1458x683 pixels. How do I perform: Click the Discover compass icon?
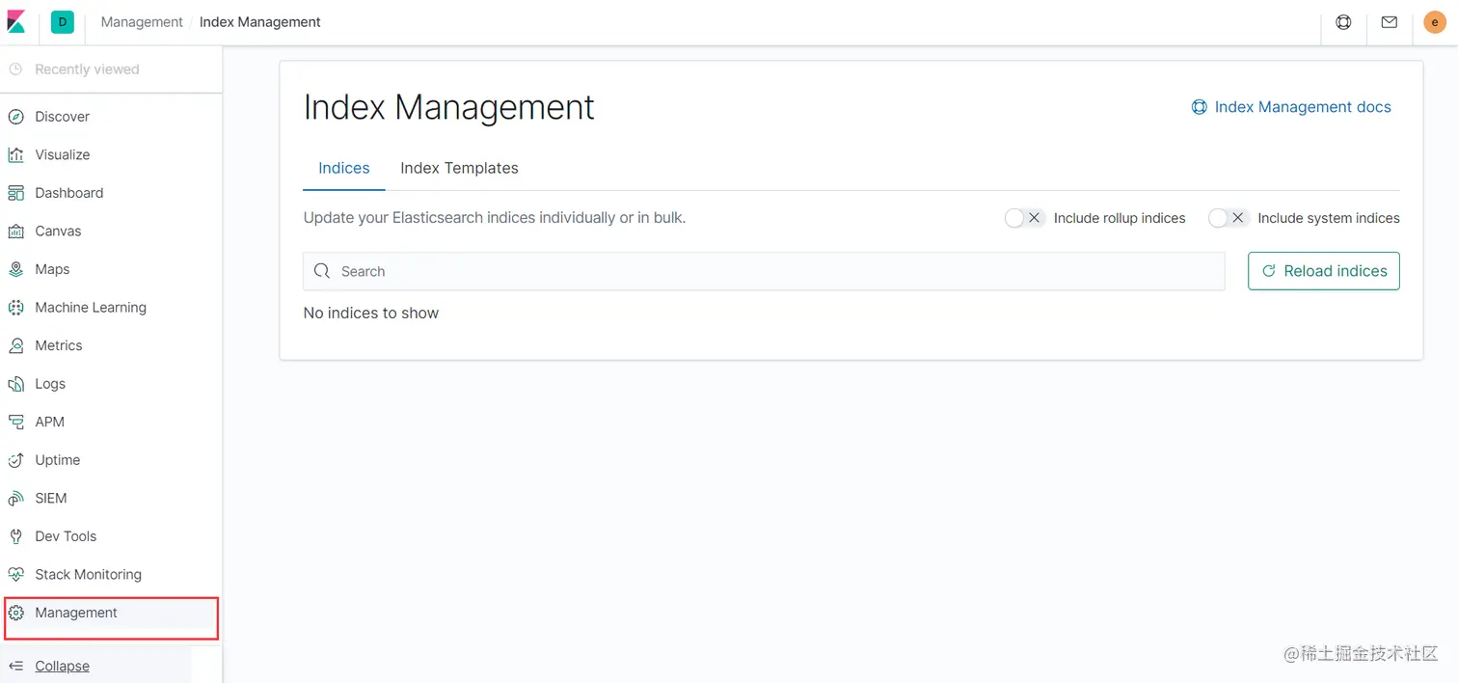point(15,117)
